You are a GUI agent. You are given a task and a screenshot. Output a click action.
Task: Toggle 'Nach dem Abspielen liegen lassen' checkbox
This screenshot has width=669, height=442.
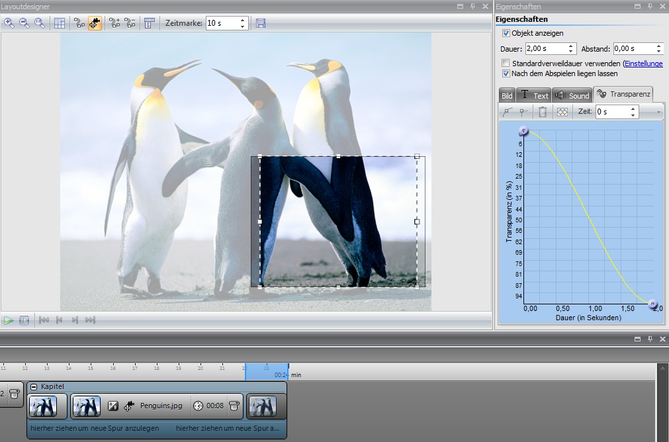pyautogui.click(x=506, y=73)
